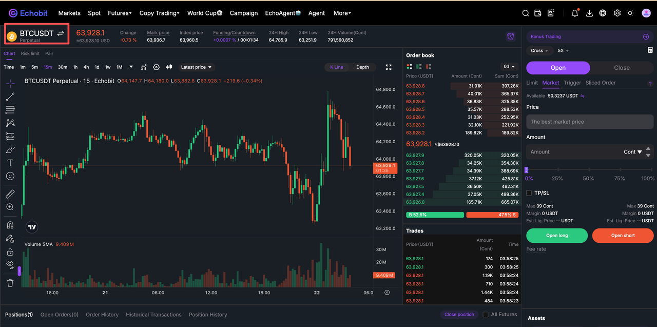Enable the TP/SL checkbox

click(529, 193)
